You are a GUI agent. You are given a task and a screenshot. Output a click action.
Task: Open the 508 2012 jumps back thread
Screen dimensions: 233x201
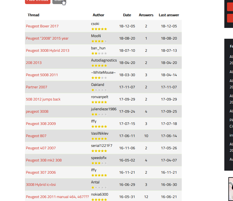click(x=43, y=99)
